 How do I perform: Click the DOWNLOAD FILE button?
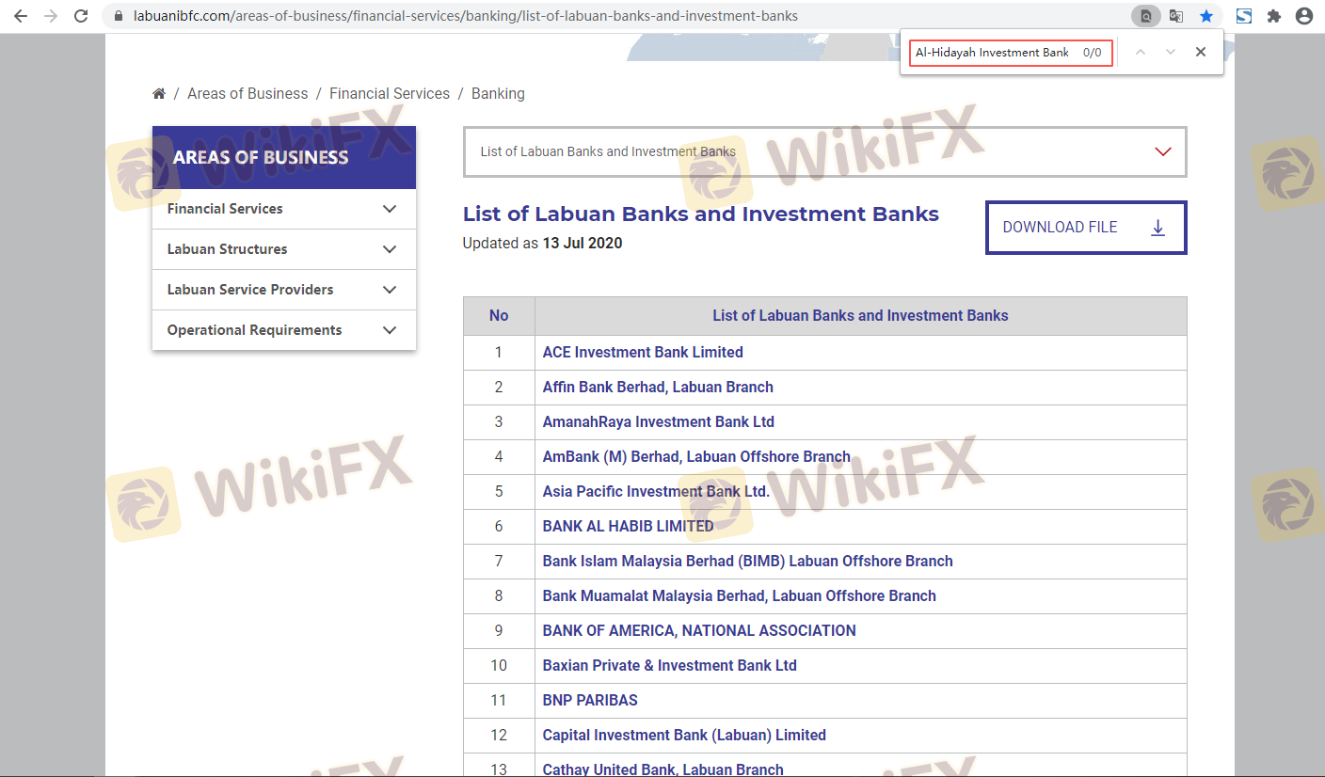tap(1085, 228)
